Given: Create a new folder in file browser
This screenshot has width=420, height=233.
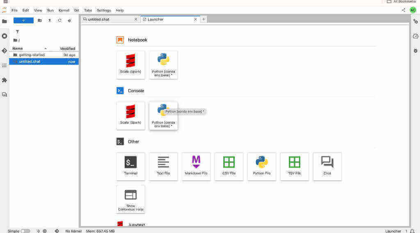Looking at the screenshot, I should 40,20.
